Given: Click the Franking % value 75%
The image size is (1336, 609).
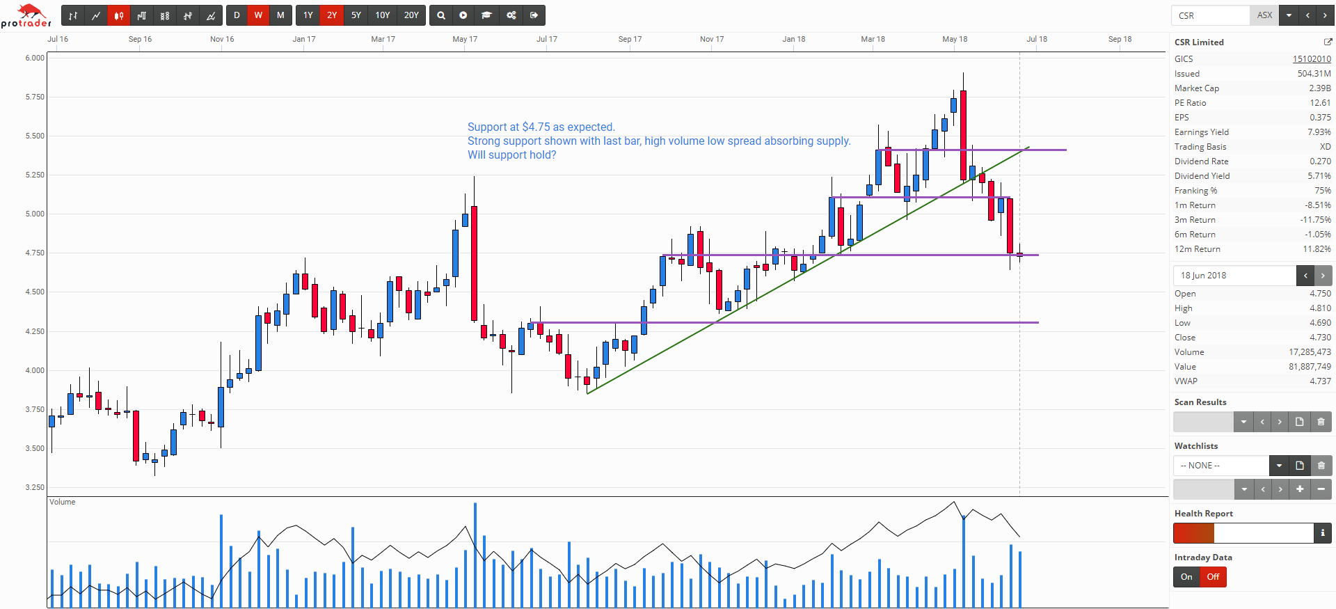Looking at the screenshot, I should click(1323, 191).
